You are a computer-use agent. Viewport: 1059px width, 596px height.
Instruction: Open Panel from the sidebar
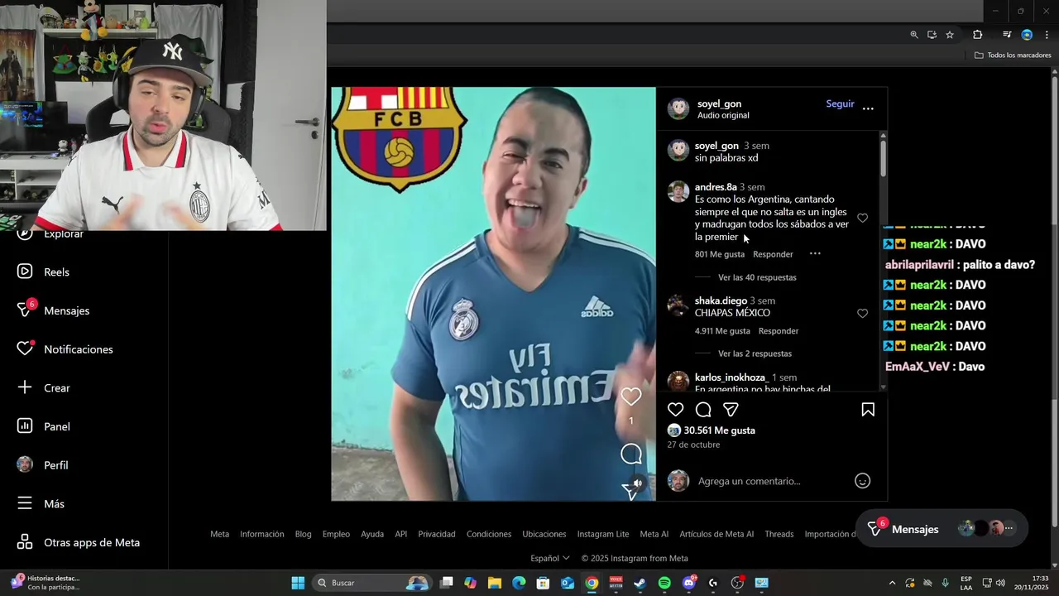click(44, 426)
